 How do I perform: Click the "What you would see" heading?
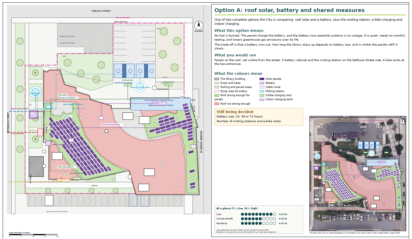(x=235, y=55)
